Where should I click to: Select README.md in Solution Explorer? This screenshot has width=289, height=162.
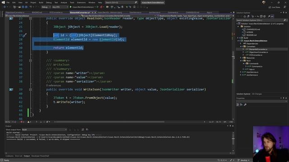[252, 35]
